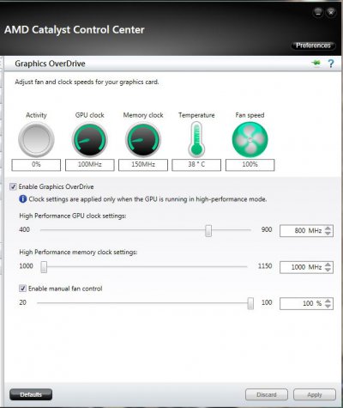Click the High Performance GPU clock slider handle
Screen dimensions: 343x408
(208, 230)
